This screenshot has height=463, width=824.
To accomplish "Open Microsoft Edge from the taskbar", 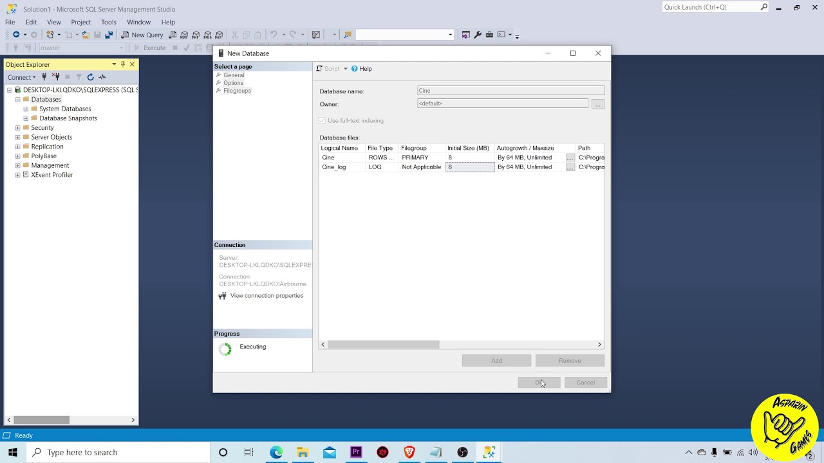I will click(x=276, y=452).
